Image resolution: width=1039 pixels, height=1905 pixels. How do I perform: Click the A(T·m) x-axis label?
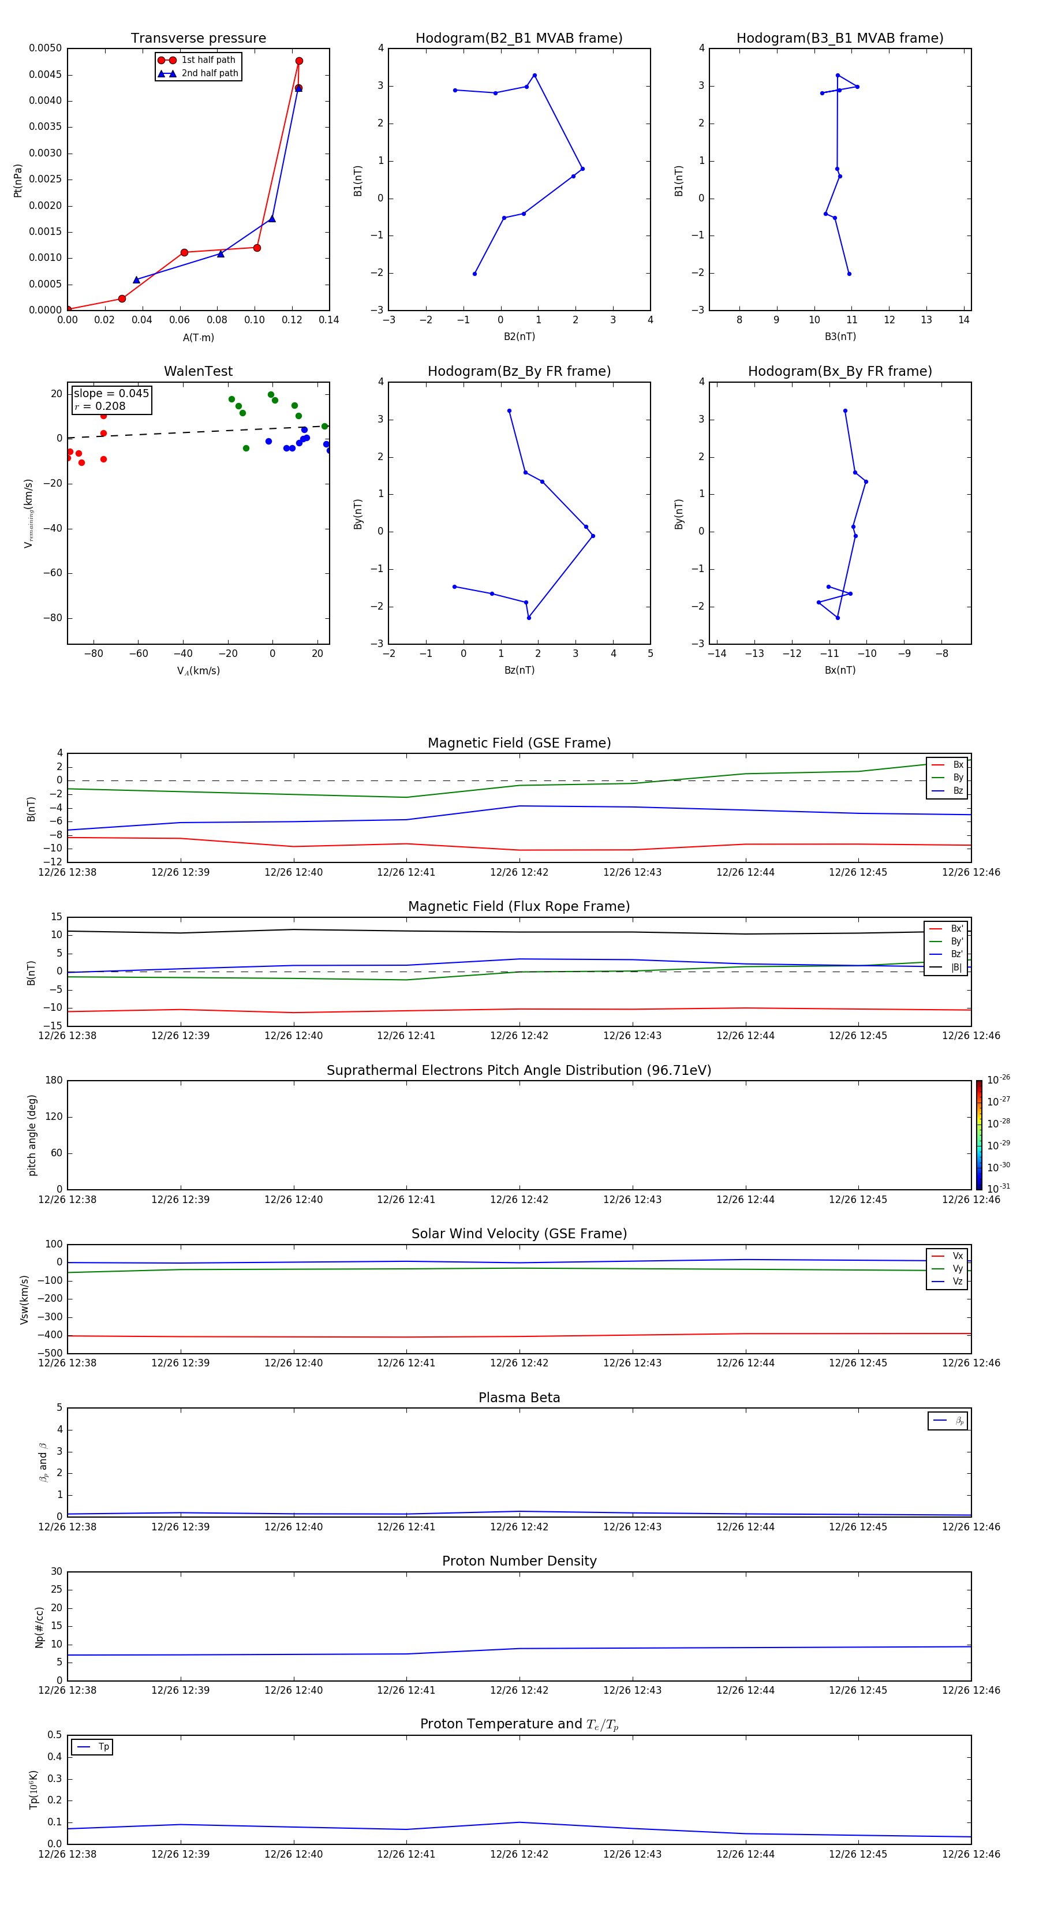click(198, 338)
